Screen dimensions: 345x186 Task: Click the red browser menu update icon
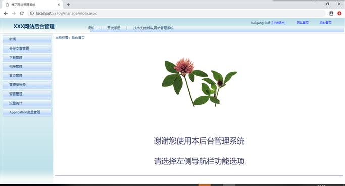339,13
